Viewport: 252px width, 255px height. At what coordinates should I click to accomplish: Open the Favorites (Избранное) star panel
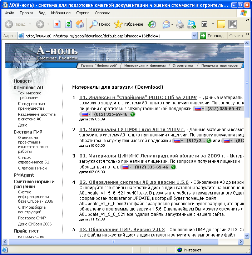coord(128,24)
